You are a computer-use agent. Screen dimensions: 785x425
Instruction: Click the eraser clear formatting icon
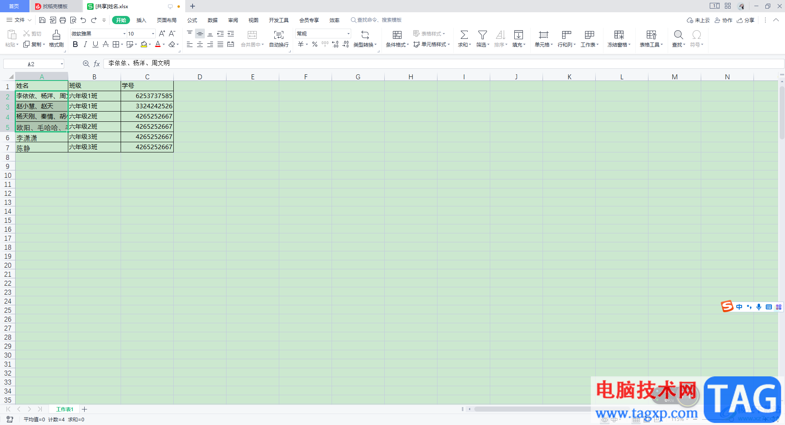point(172,44)
